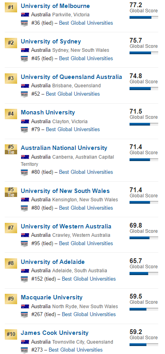
Task: Click the #5 Tie badge for Australian National University
Action: click(x=11, y=149)
